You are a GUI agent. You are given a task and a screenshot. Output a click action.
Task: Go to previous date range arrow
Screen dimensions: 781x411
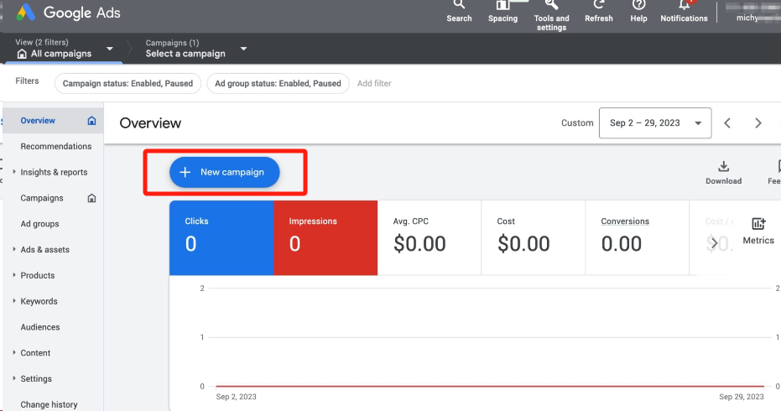pyautogui.click(x=727, y=123)
